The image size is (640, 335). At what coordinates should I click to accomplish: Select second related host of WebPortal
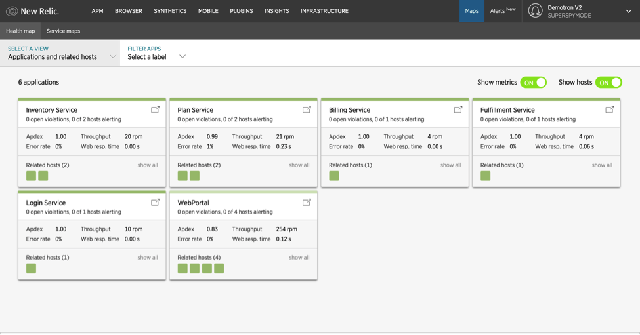[195, 268]
